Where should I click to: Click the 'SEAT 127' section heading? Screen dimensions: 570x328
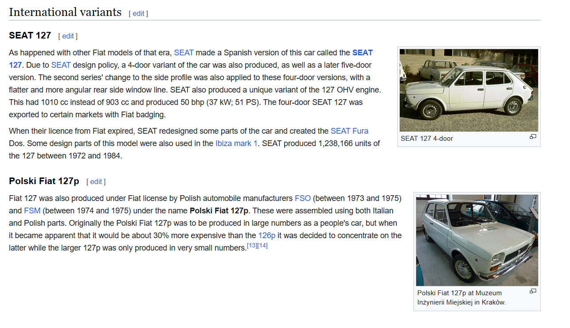point(30,35)
